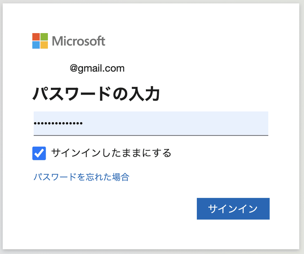Click the red square of Microsoft logo
The image size is (304, 254).
click(x=36, y=36)
